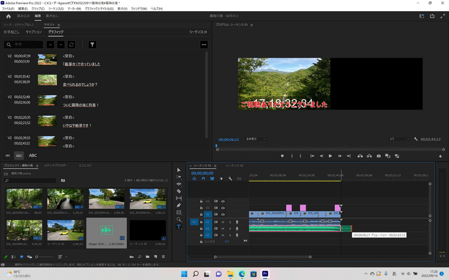Image resolution: width=449 pixels, height=280 pixels.
Task: Open the 全体表示 zoom level dropdown
Action: pyautogui.click(x=256, y=139)
